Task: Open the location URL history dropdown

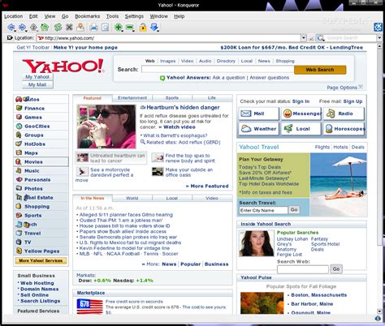Action: pos(304,38)
